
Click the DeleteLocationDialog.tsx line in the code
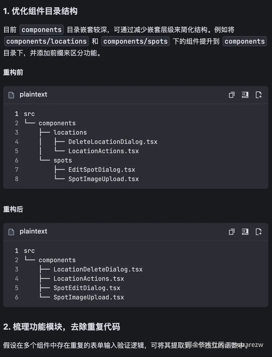113,142
